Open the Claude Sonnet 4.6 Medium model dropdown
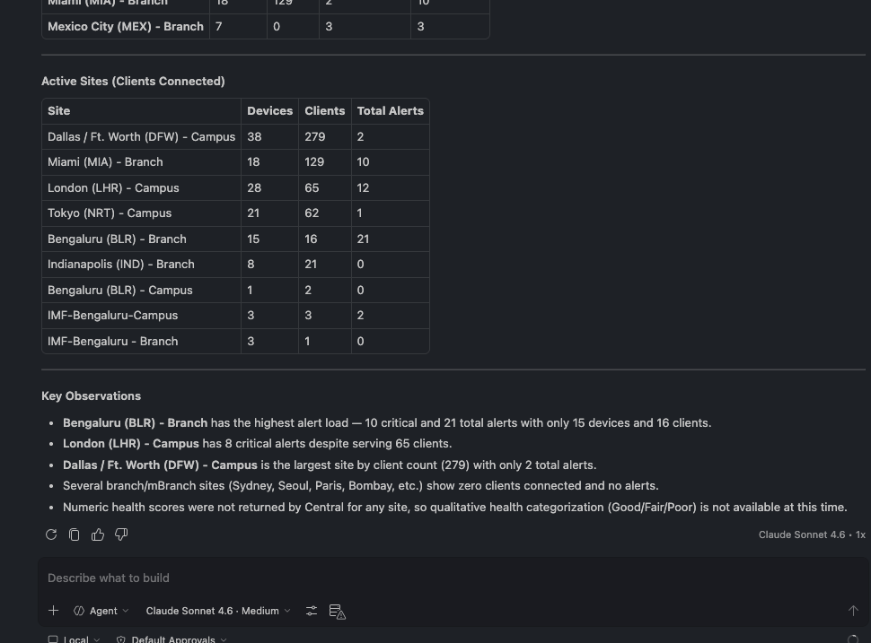Viewport: 871px width, 643px height. coord(216,611)
